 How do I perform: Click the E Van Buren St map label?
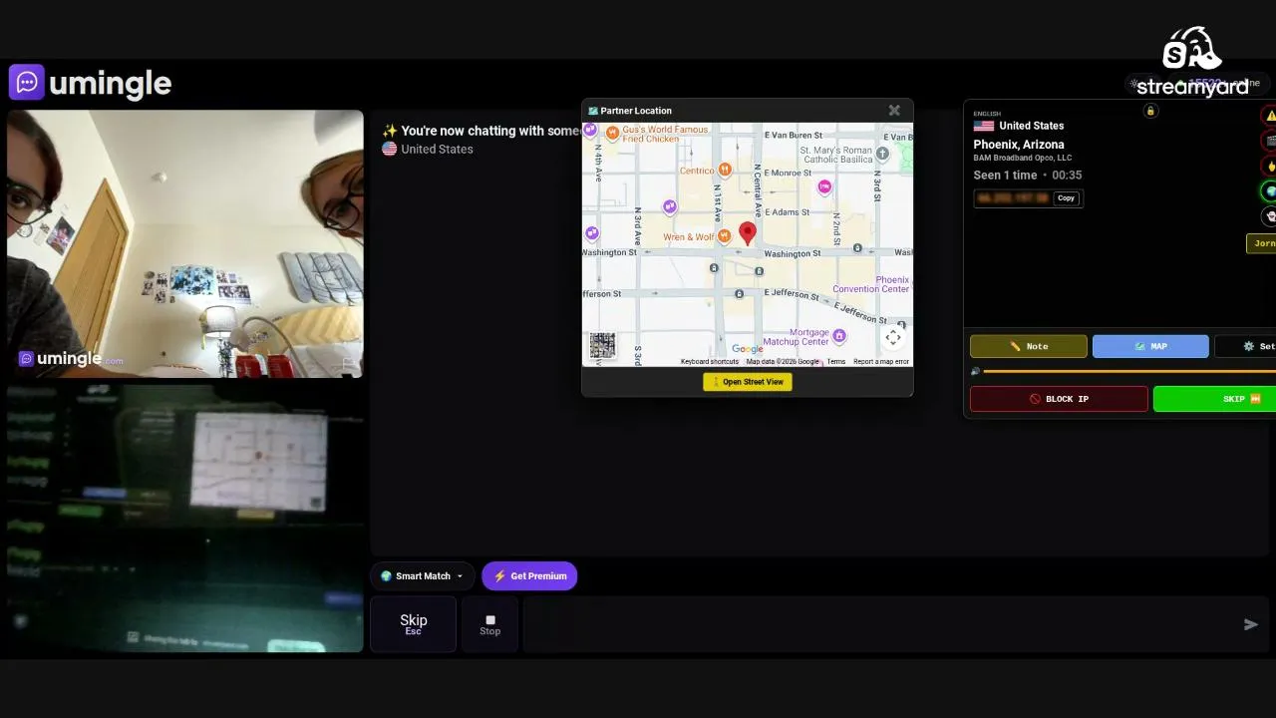(x=794, y=135)
